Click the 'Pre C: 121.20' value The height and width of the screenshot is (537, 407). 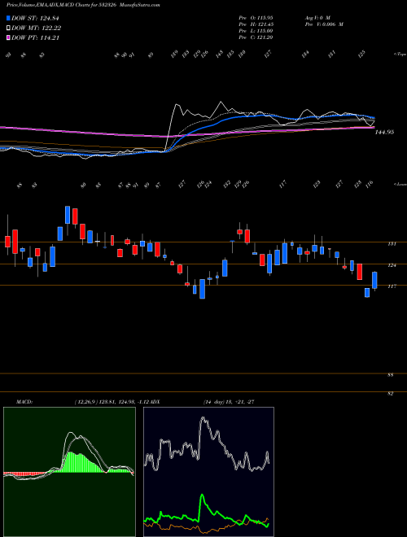(256, 37)
